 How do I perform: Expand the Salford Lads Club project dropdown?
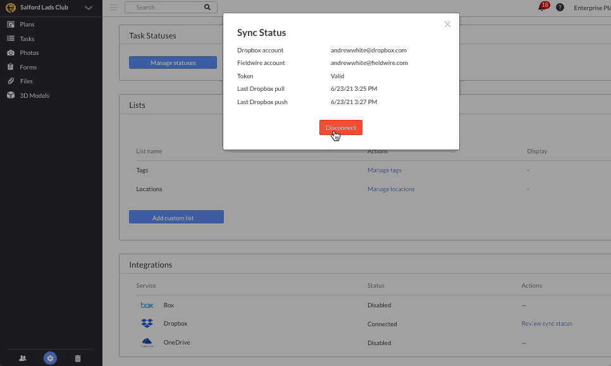click(x=87, y=8)
